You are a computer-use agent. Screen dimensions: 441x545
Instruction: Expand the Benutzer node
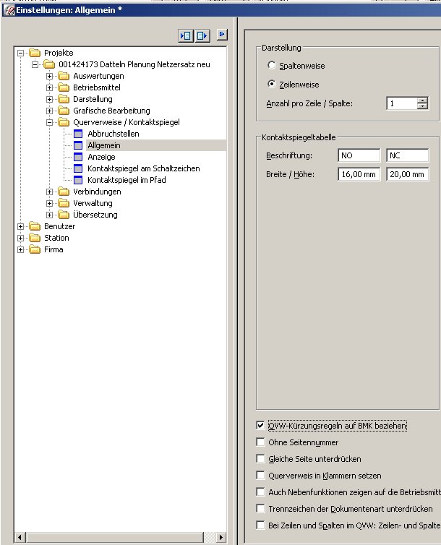(x=20, y=226)
